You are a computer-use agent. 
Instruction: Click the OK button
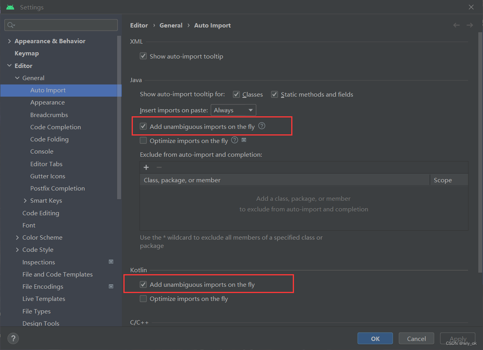(x=375, y=339)
